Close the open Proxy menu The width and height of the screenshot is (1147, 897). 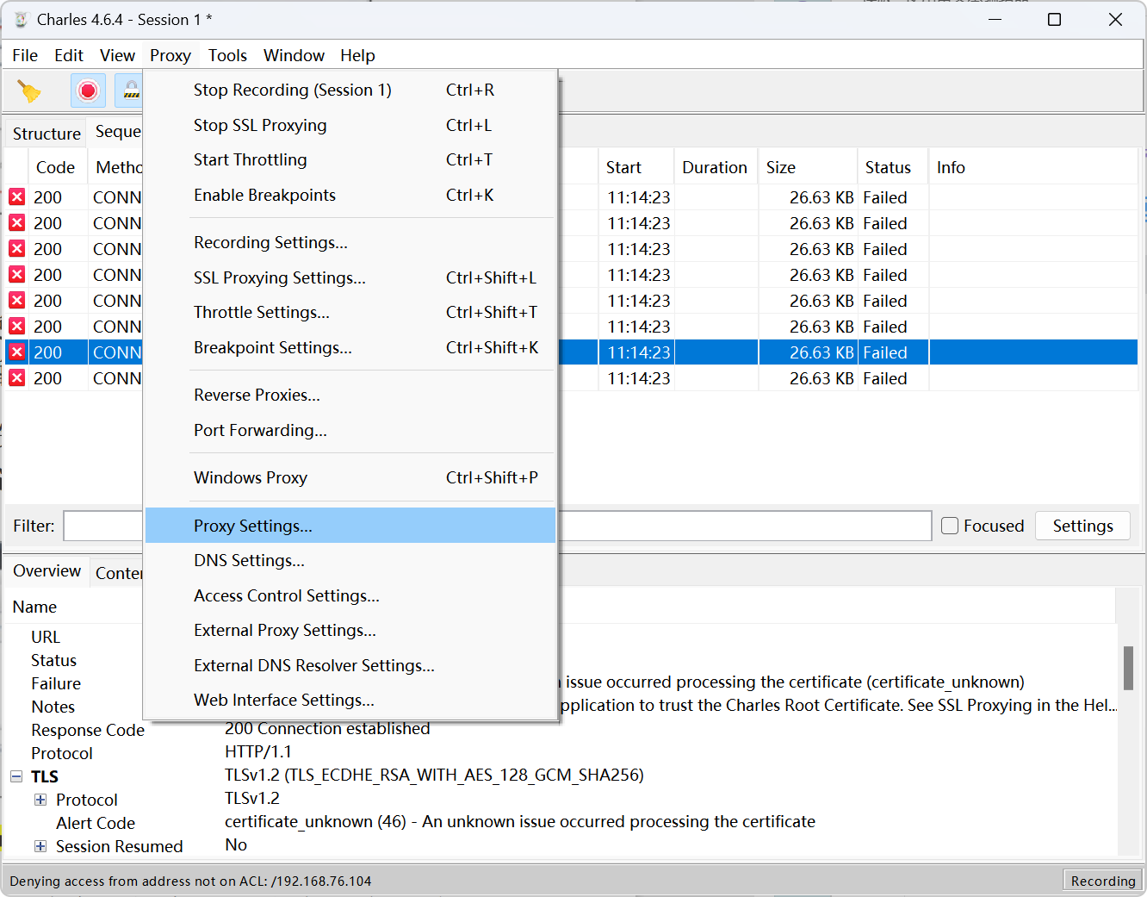pos(170,55)
